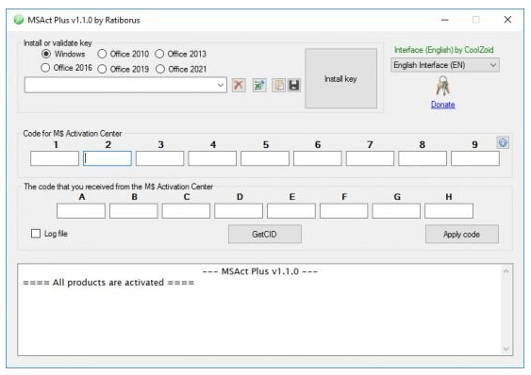Minimize the MSAct Plus window

click(445, 20)
